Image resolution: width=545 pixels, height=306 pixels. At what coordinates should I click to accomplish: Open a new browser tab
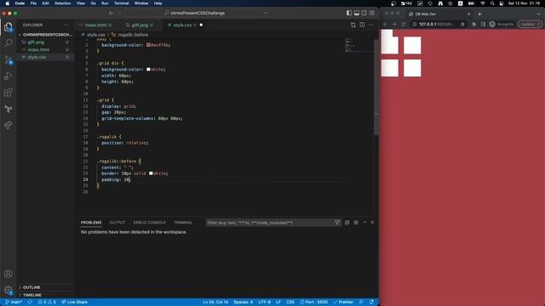(479, 14)
